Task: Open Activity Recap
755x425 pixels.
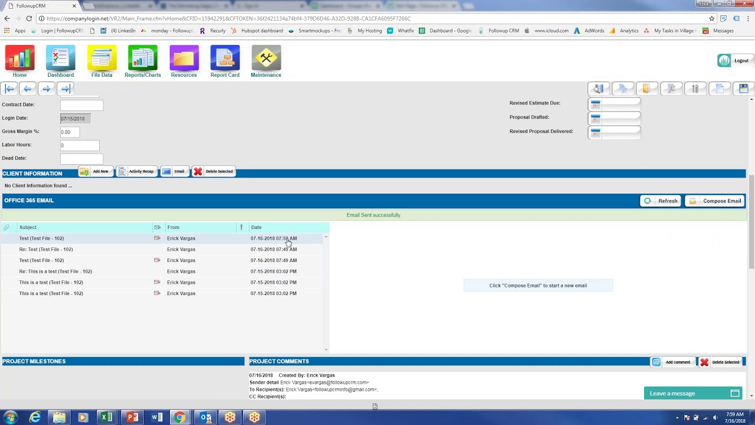Action: 136,171
